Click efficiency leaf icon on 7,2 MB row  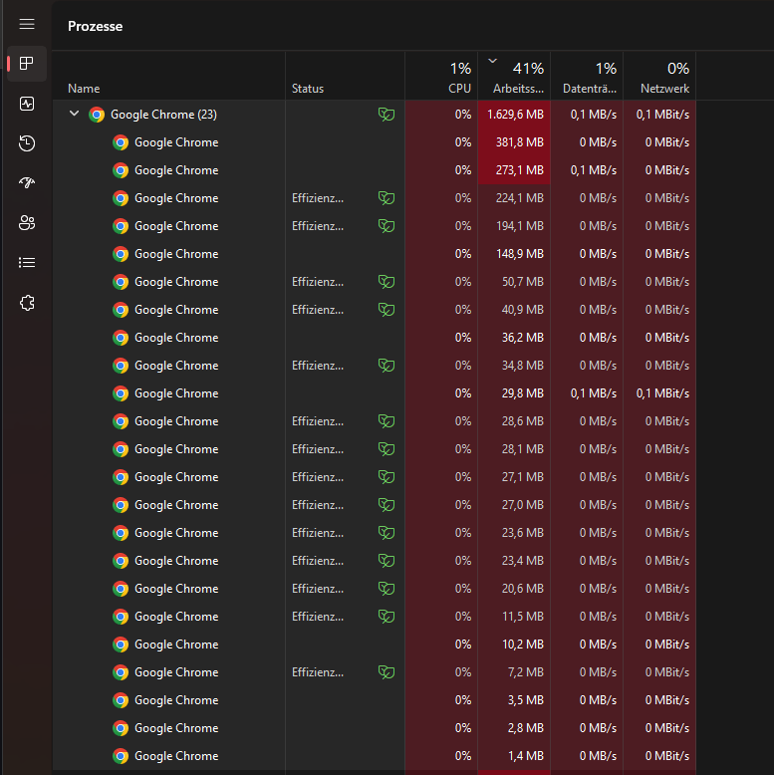(387, 672)
